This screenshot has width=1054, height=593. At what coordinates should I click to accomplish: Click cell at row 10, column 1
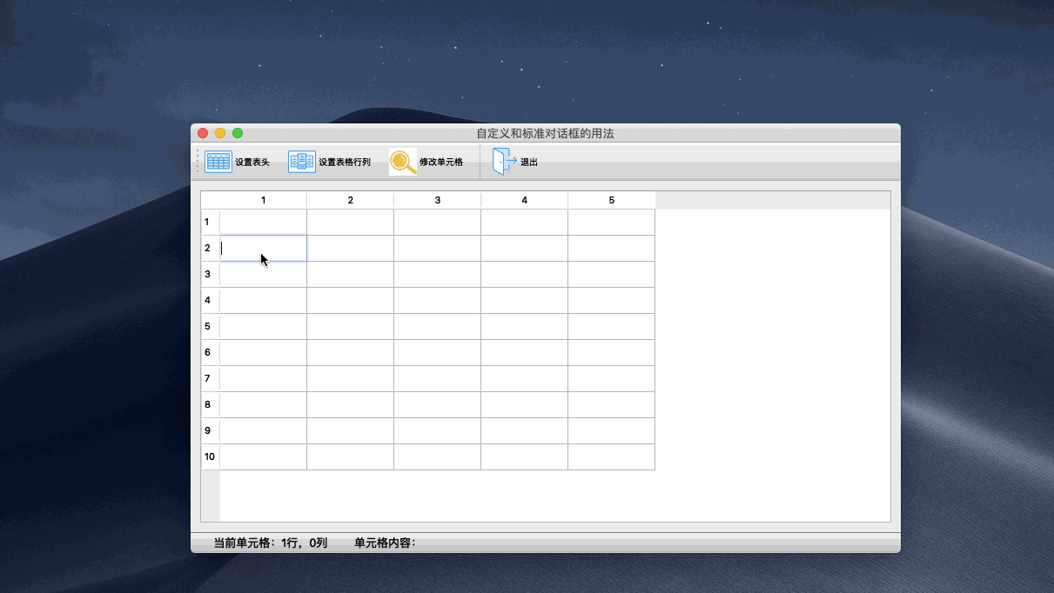[264, 456]
